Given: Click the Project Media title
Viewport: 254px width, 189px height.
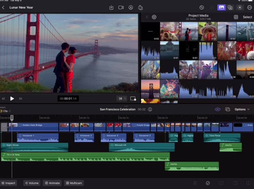Looking at the screenshot, I should pos(198,15).
